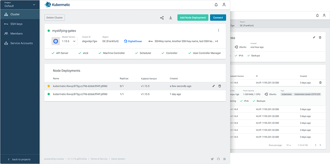Image resolution: width=330 pixels, height=164 pixels.
Task: Click top trash icon in background window
Action: point(320,38)
